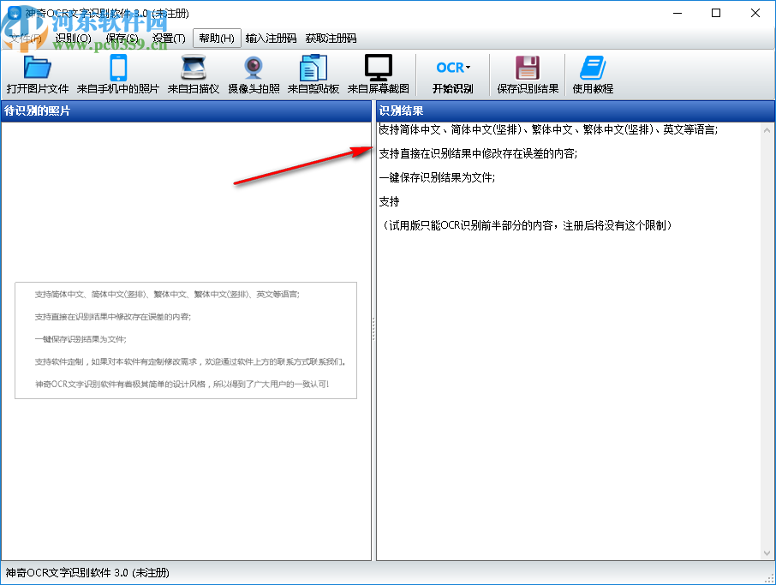
Task: Start OCR recognition button
Action: pos(452,75)
